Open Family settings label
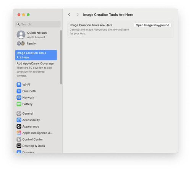This screenshot has height=170, width=191. [x=31, y=44]
